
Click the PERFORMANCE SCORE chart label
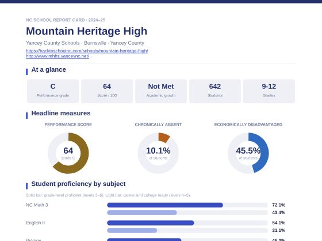click(x=68, y=125)
